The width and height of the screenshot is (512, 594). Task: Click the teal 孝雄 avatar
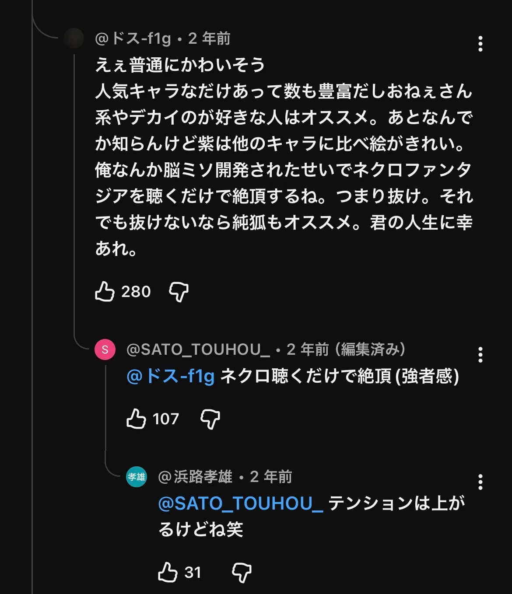[x=137, y=477]
